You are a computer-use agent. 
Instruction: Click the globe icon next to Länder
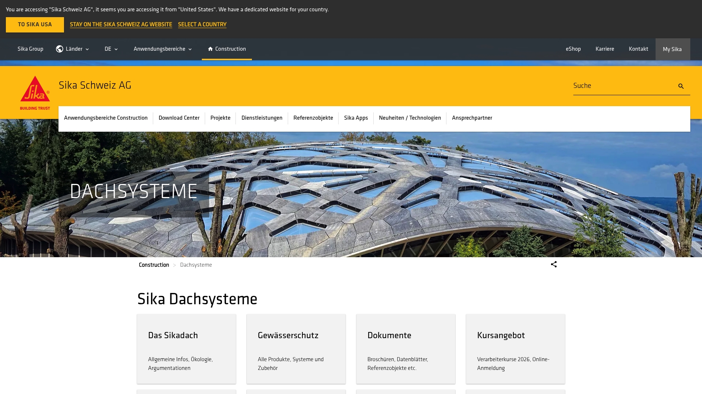[x=60, y=49]
